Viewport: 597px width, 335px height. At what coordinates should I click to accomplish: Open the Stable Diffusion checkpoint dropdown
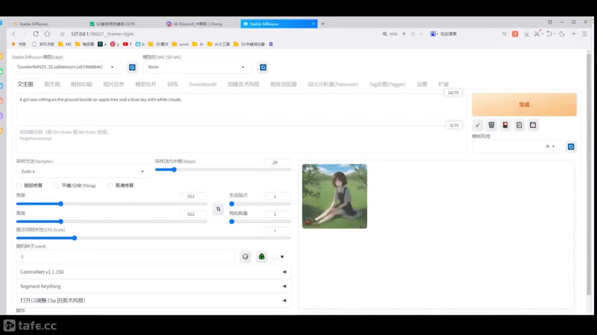pos(67,67)
